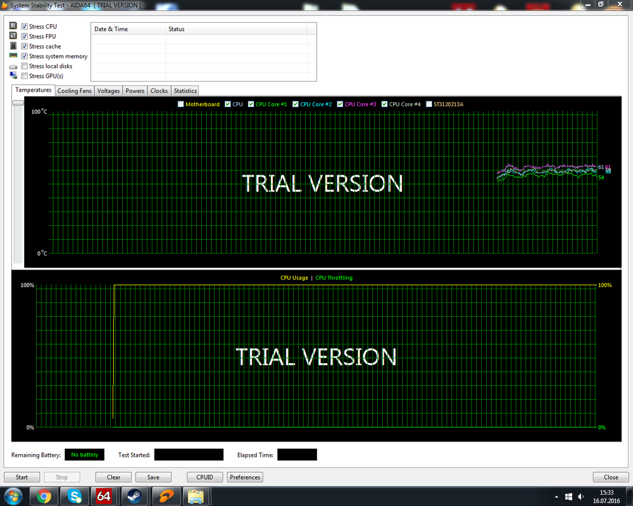Open the taskbar clock showing 15:33

pyautogui.click(x=606, y=497)
